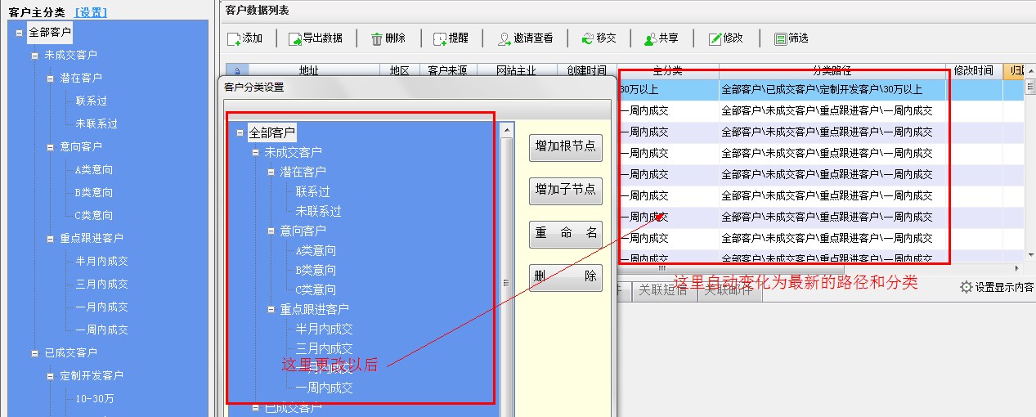The width and height of the screenshot is (1036, 417).
Task: Collapse 重点跟进客户 in the left category panel
Action: [x=50, y=239]
